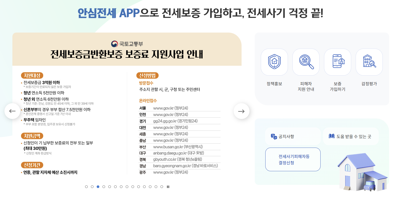Select the eighth carousel dot
The width and height of the screenshot is (402, 198).
tap(127, 187)
